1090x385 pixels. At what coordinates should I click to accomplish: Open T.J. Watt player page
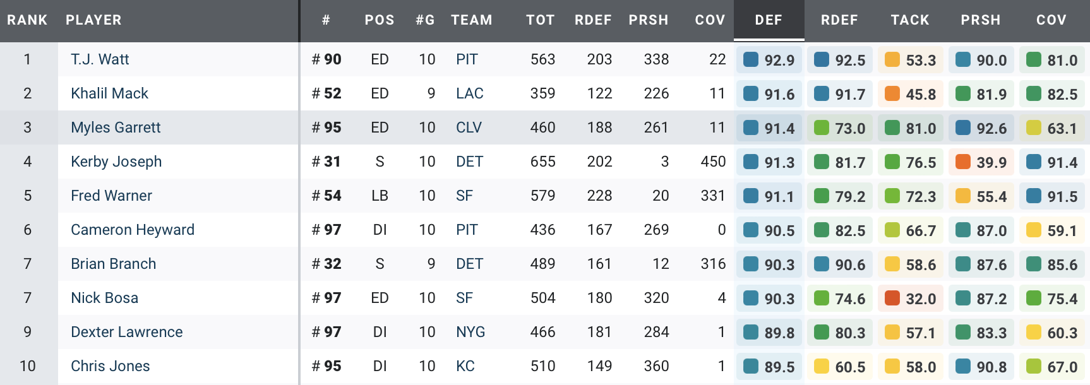(x=100, y=59)
